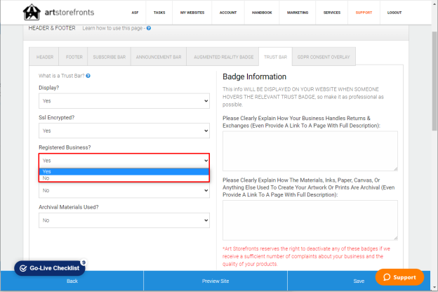Click the archival materials description text area

(x=310, y=220)
